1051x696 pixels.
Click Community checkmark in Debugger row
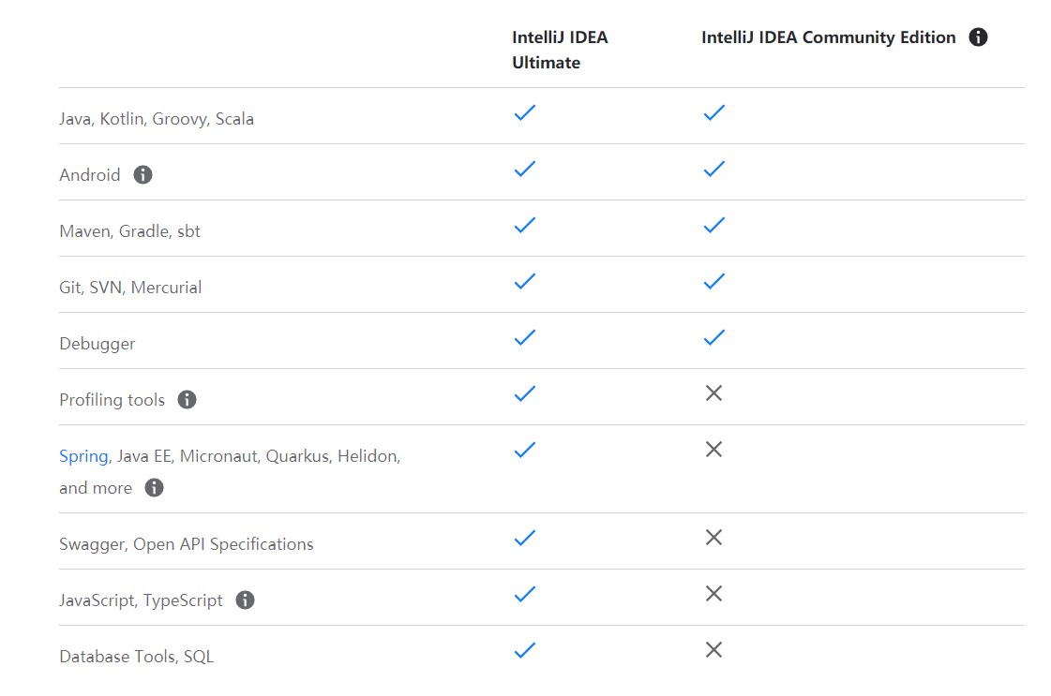point(714,337)
